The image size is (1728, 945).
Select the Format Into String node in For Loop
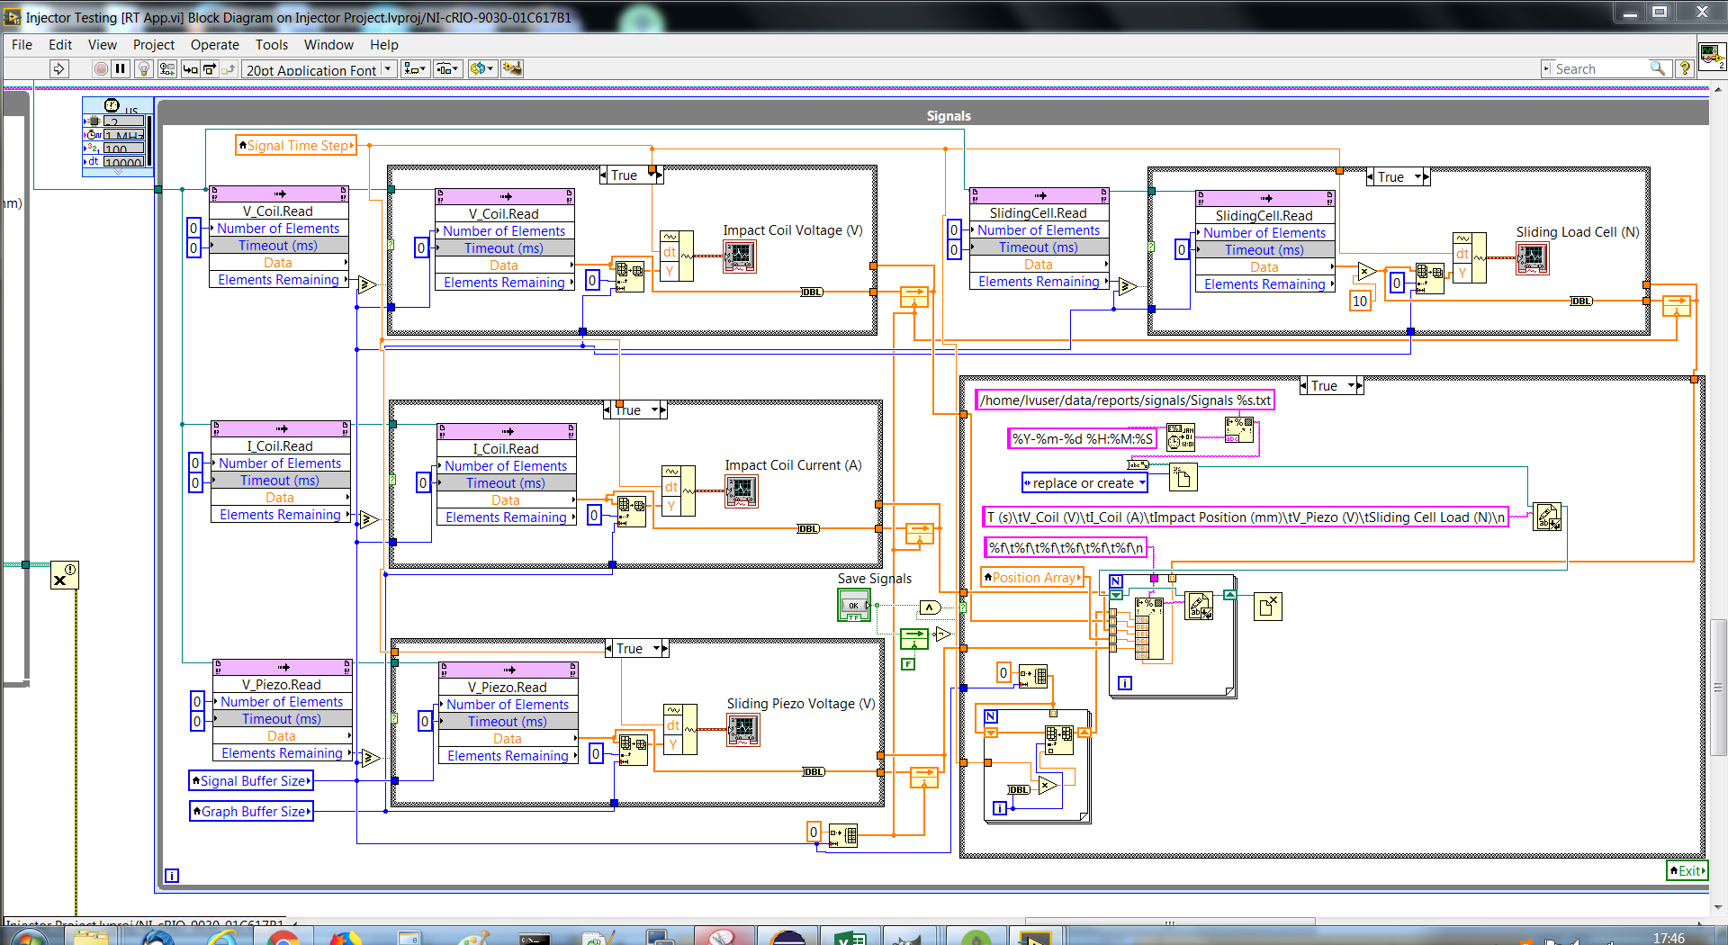(1148, 627)
